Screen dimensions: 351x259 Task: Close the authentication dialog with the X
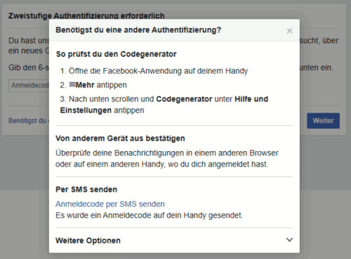coord(289,31)
